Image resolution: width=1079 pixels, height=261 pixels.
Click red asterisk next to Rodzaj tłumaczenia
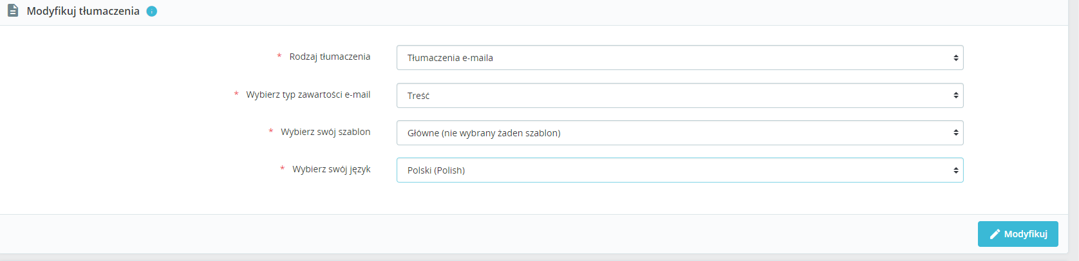[279, 57]
